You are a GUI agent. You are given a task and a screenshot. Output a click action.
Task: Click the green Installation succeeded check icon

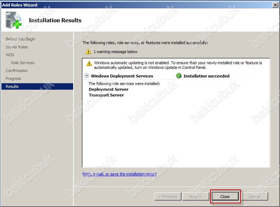point(179,76)
